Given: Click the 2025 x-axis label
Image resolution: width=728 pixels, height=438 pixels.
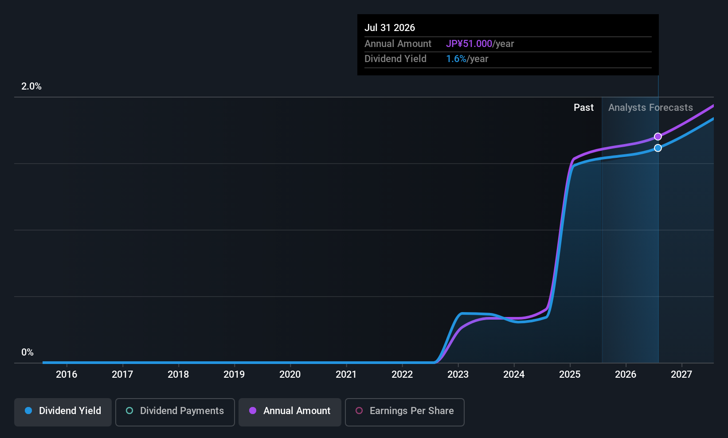Looking at the screenshot, I should pos(570,375).
